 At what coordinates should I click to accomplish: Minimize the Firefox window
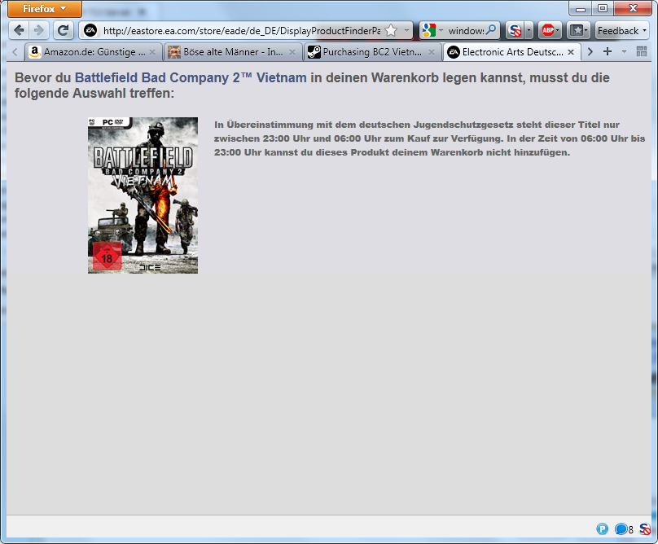click(581, 8)
